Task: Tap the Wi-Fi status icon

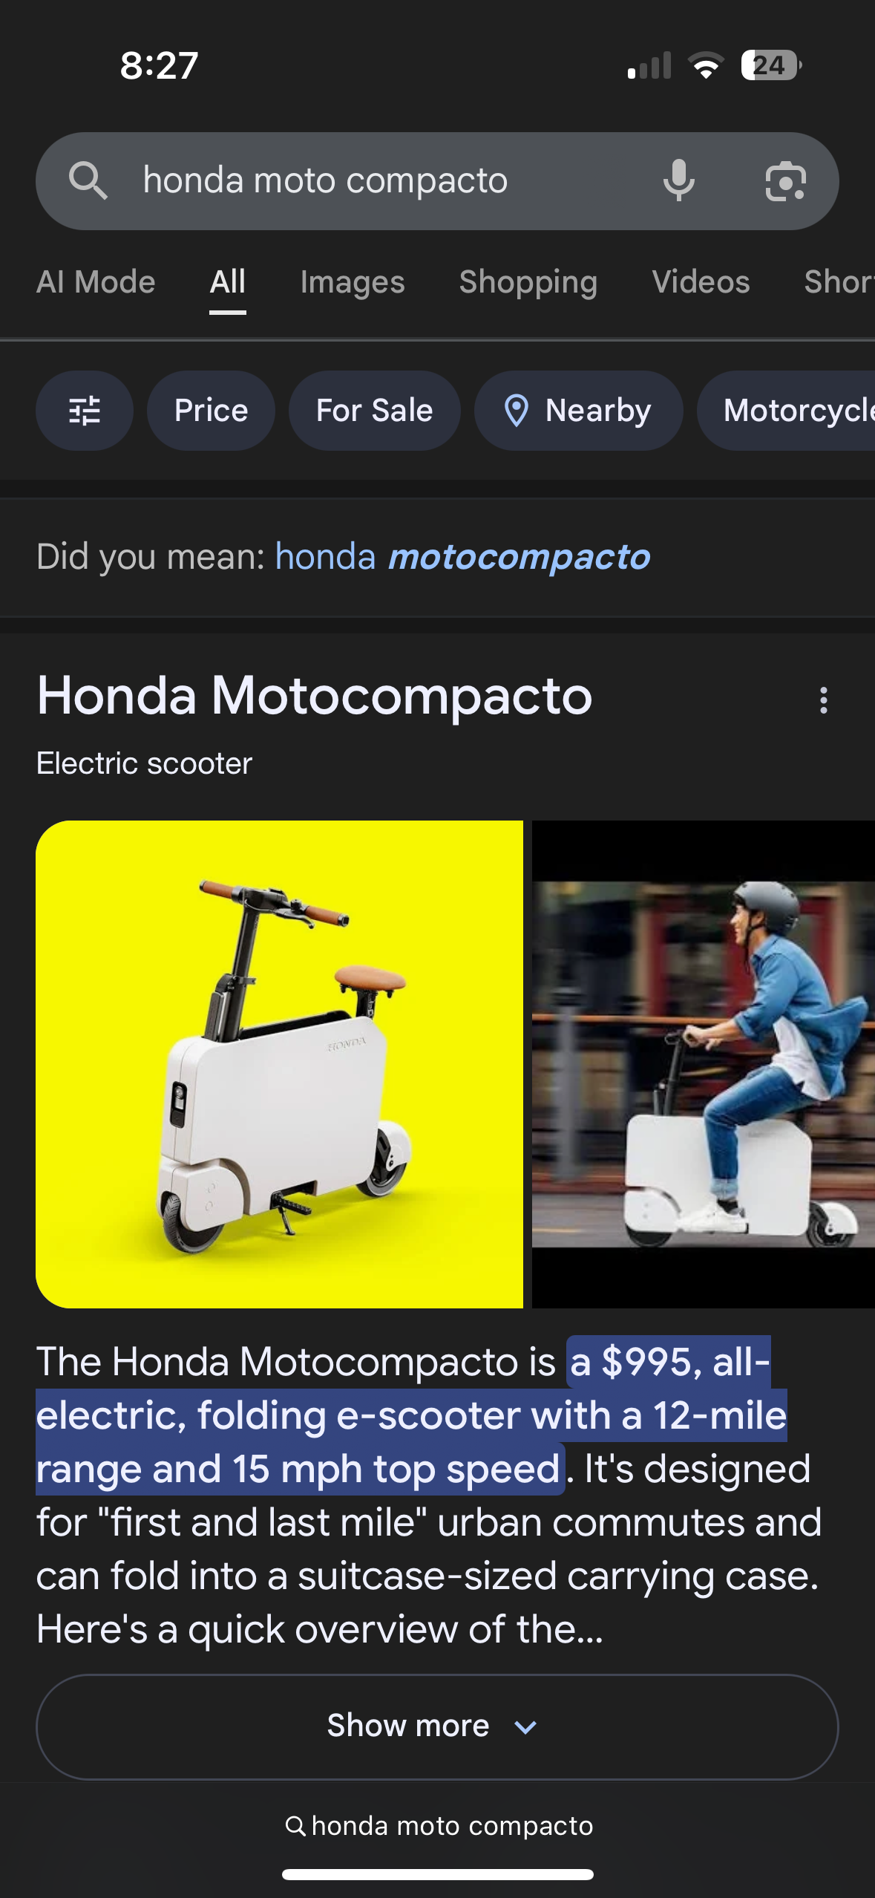Action: [707, 65]
